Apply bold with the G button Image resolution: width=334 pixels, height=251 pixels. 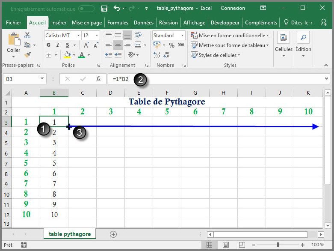[49, 45]
